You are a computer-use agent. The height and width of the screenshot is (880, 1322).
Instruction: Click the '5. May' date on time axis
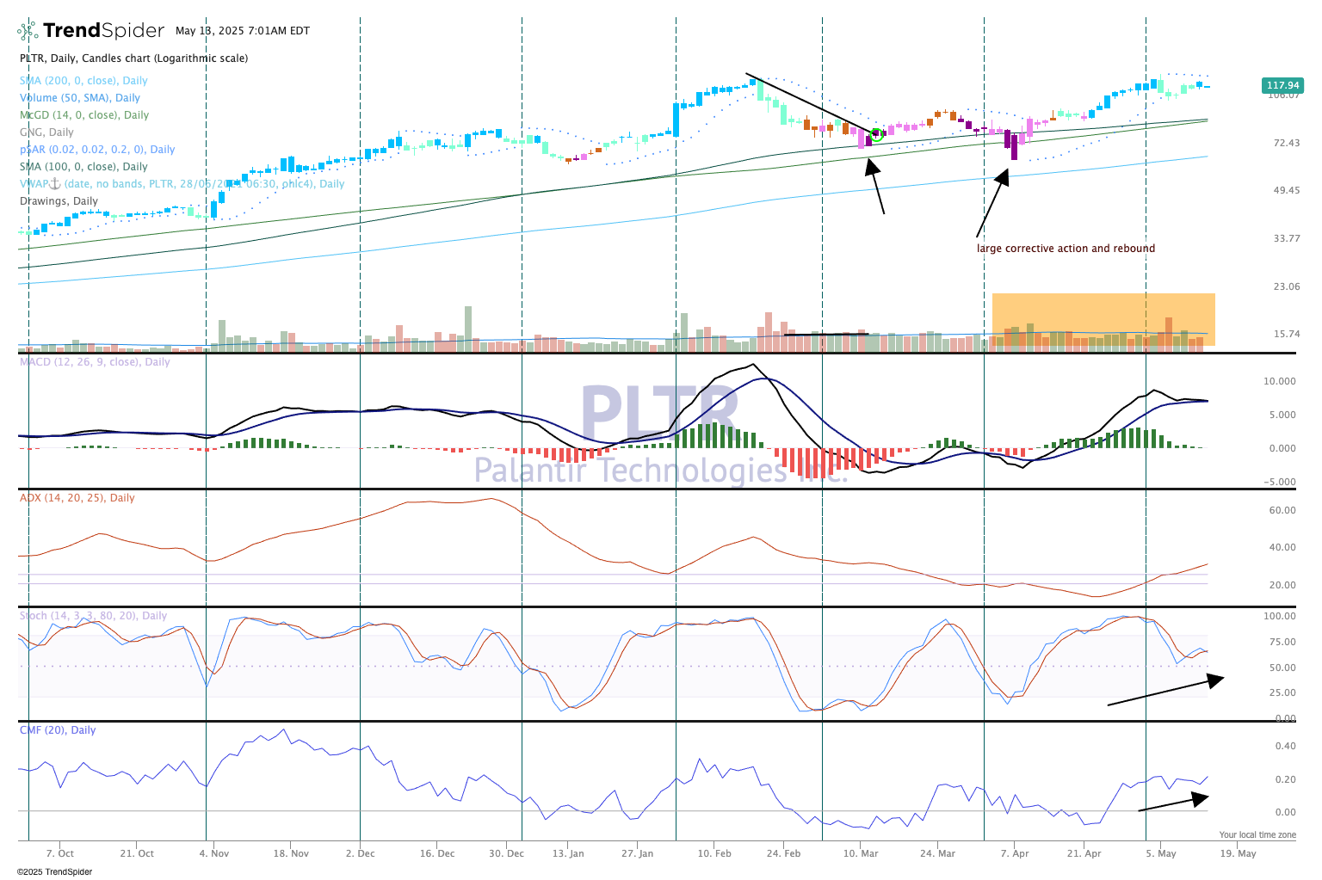[x=1161, y=853]
